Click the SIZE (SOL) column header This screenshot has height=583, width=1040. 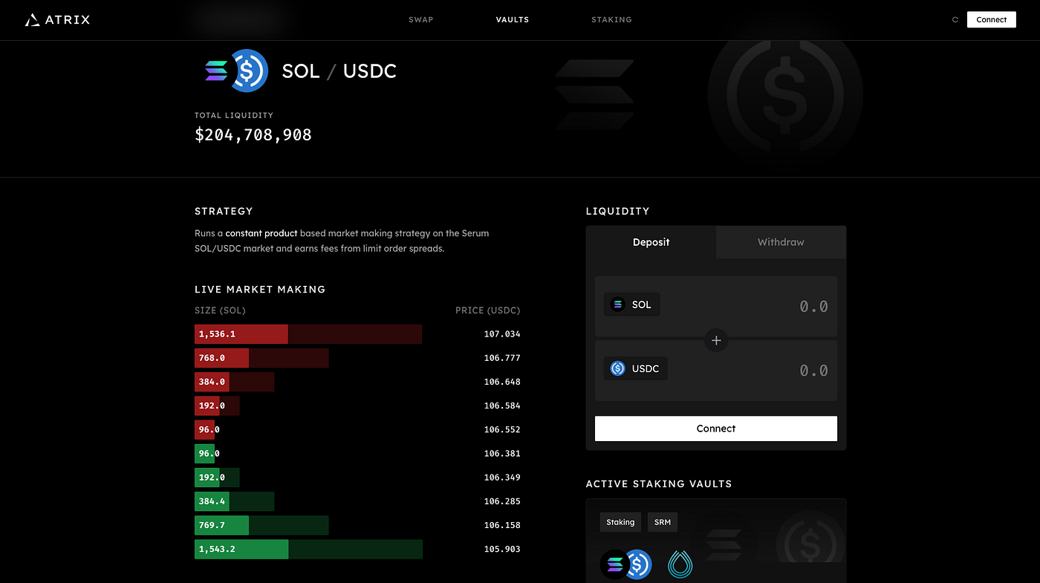tap(220, 310)
